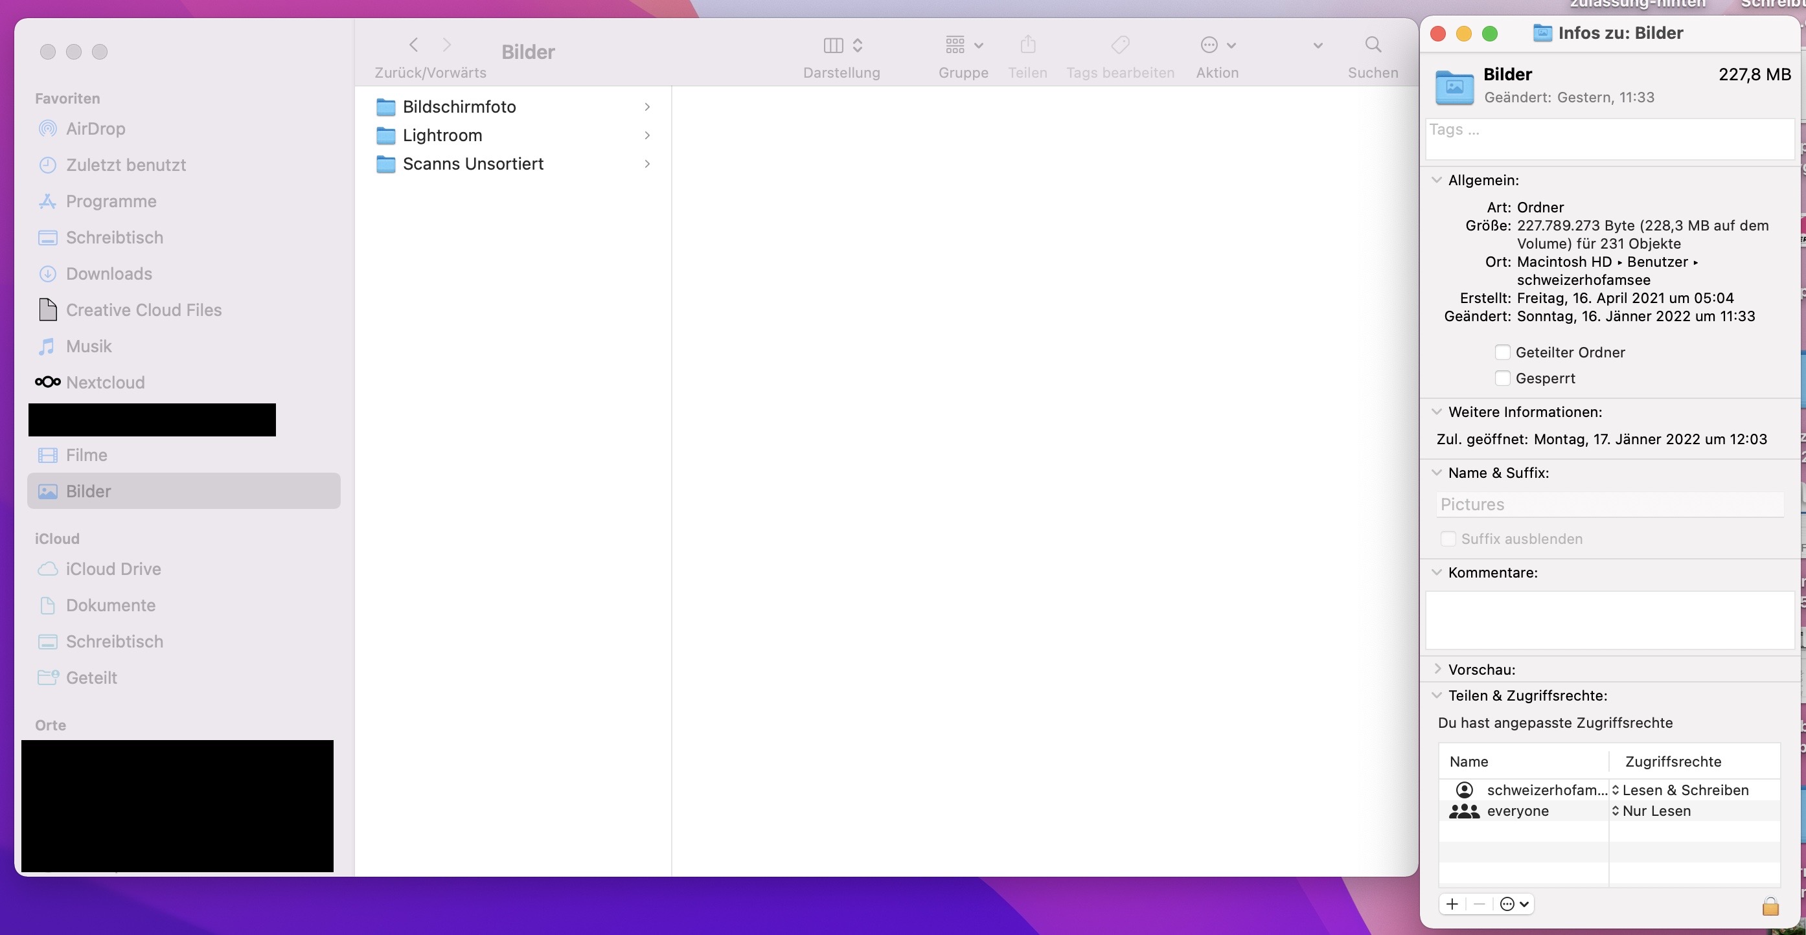The image size is (1806, 935).
Task: Collapse the Allgemein section
Action: (1437, 180)
